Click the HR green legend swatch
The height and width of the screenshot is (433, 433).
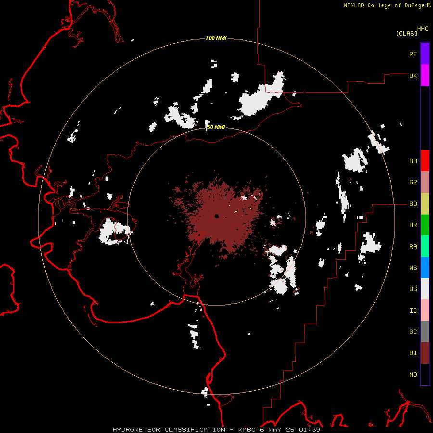pyautogui.click(x=425, y=225)
